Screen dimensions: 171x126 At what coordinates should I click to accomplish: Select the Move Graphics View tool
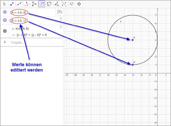tap(79, 4)
